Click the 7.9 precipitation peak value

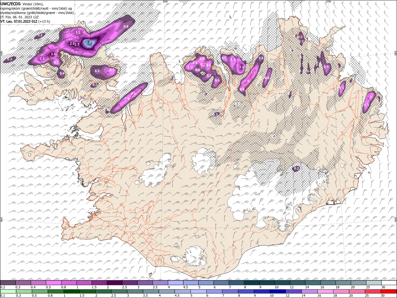[x=88, y=43]
